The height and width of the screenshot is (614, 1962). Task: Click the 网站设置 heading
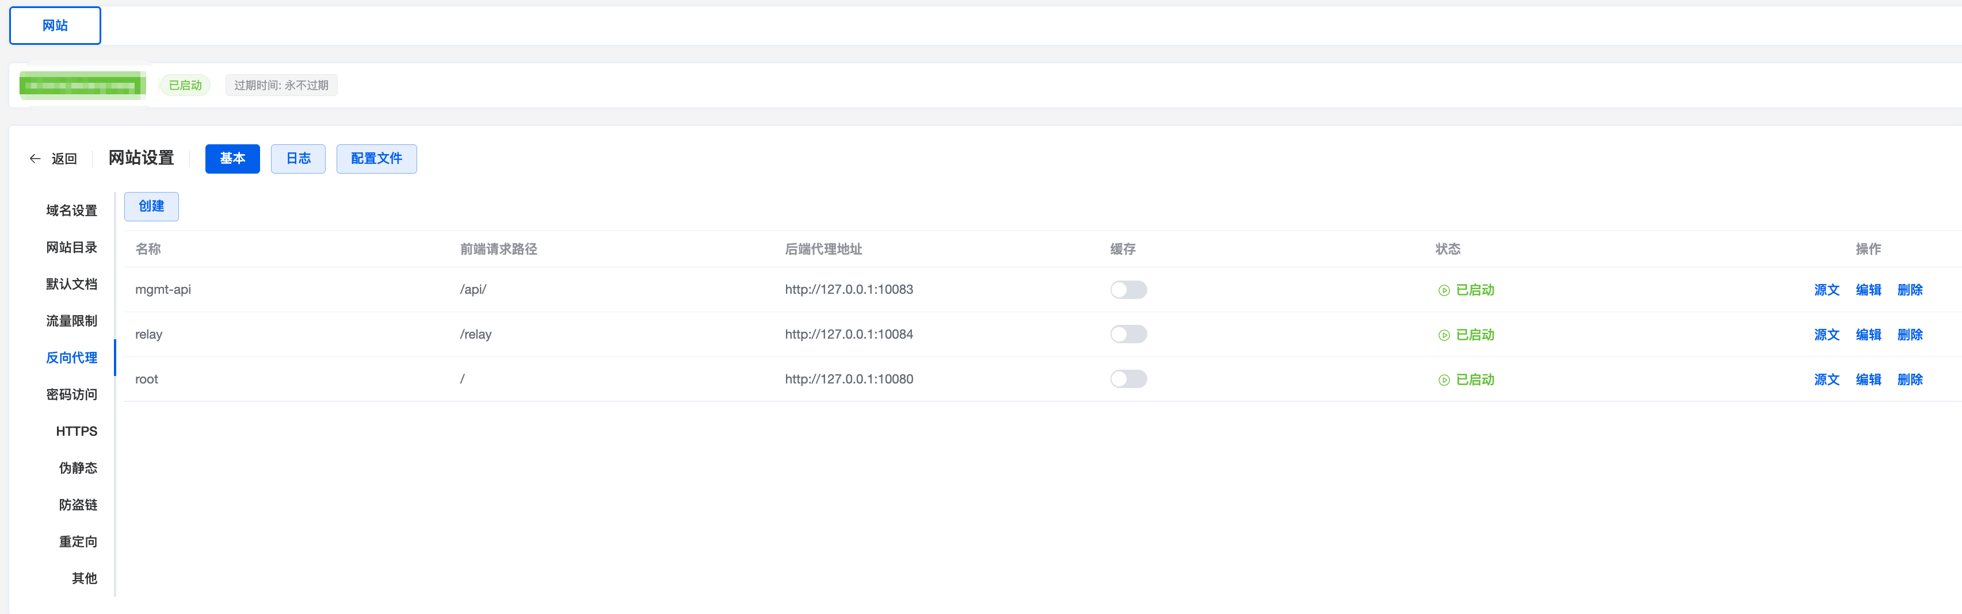[x=141, y=158]
